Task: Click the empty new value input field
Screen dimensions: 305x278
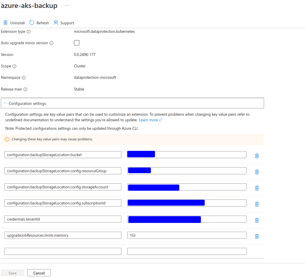Action: coord(187,252)
